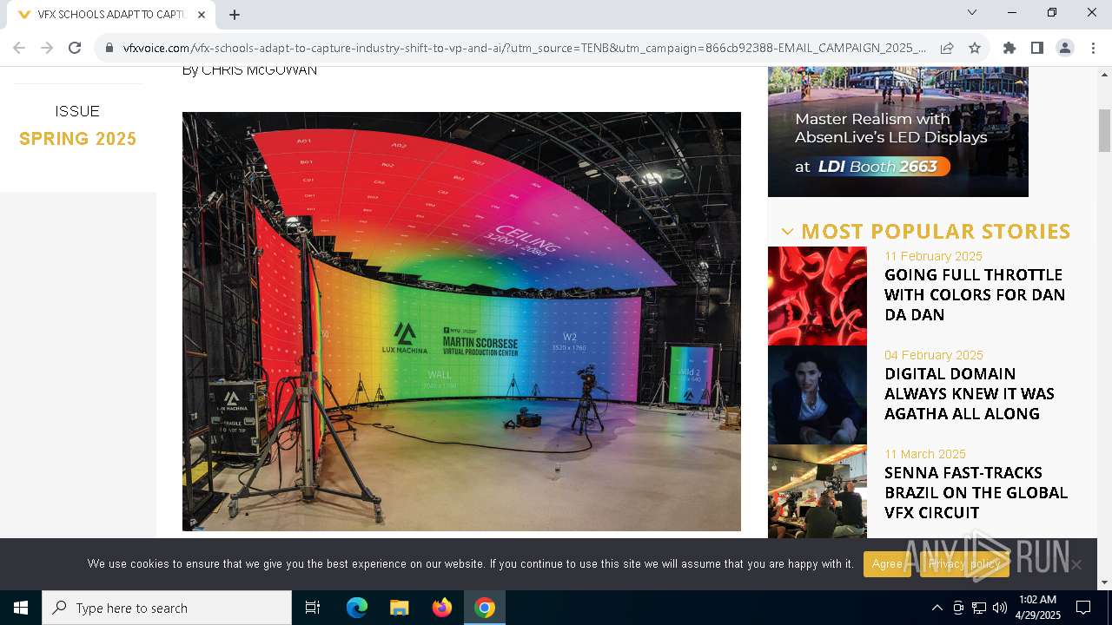This screenshot has height=625, width=1112.
Task: Toggle Chrome side panel icon
Action: click(1037, 48)
